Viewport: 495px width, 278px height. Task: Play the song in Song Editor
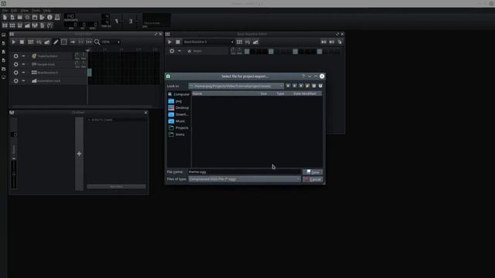[13, 42]
